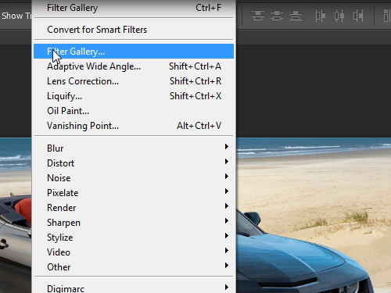The height and width of the screenshot is (293, 391).
Task: Click Align vertical centers icon
Action: pos(277,16)
